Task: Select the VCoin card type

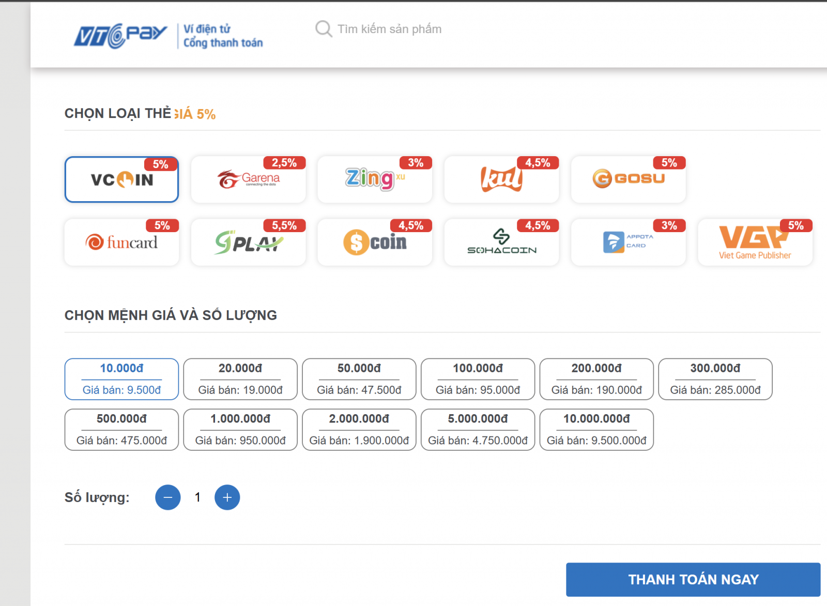Action: (121, 179)
